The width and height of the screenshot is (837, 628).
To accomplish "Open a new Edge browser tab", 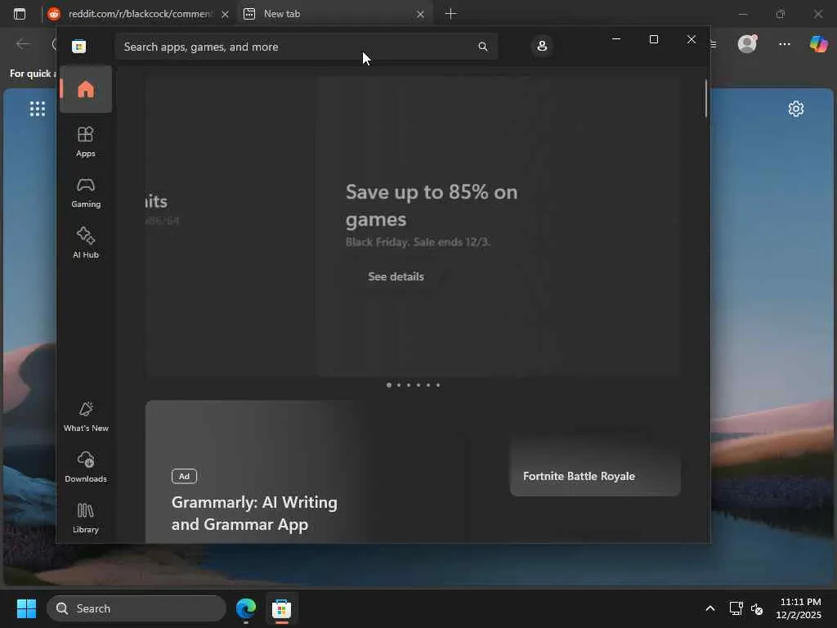I will [x=450, y=14].
